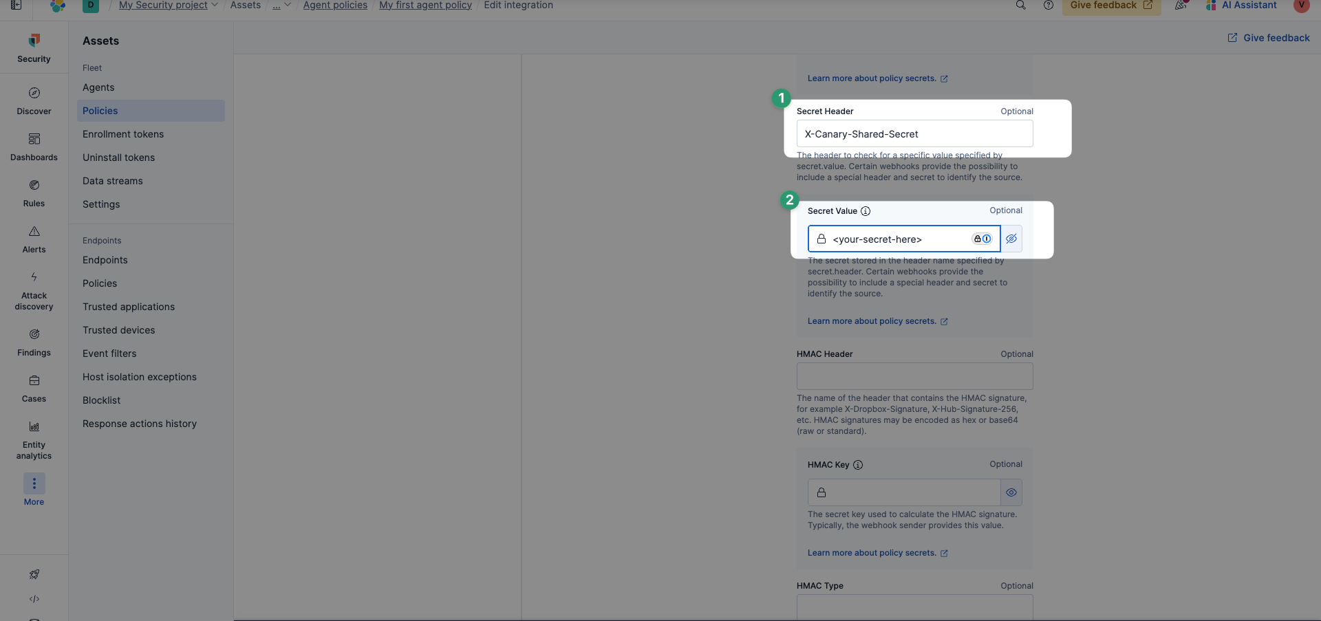
Task: Open the Dashboards section
Action: point(34,146)
